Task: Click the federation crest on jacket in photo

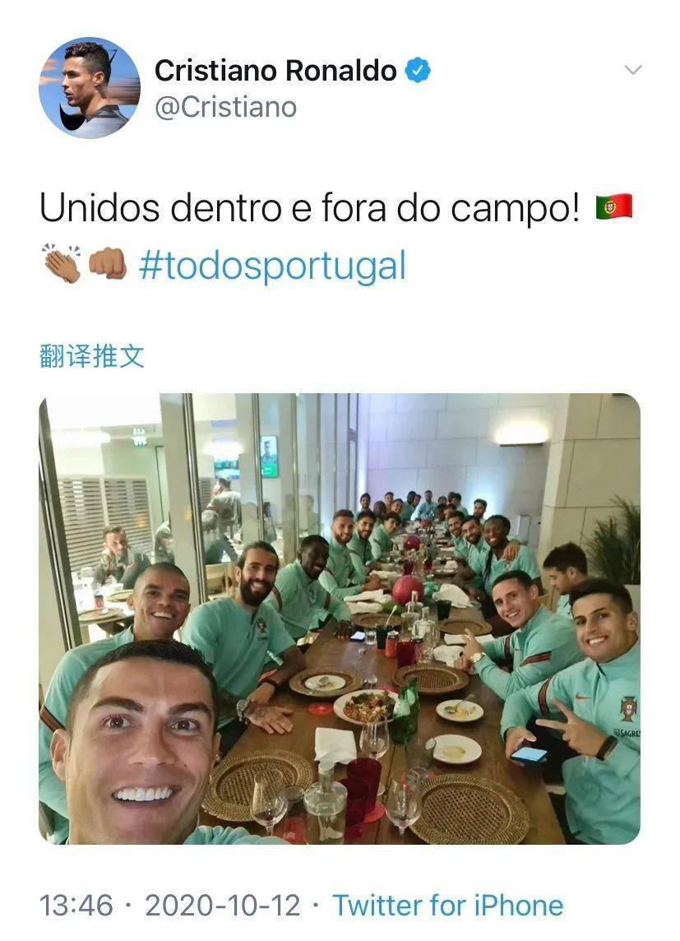Action: tap(628, 708)
